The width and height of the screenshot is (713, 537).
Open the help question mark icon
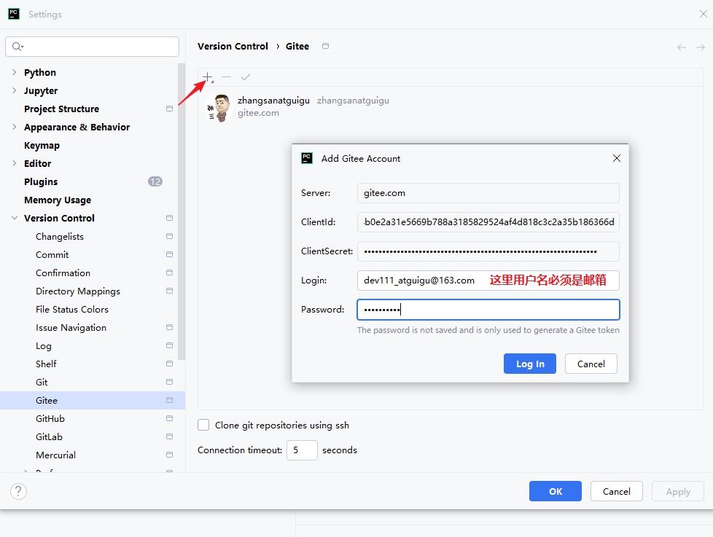[x=18, y=491]
